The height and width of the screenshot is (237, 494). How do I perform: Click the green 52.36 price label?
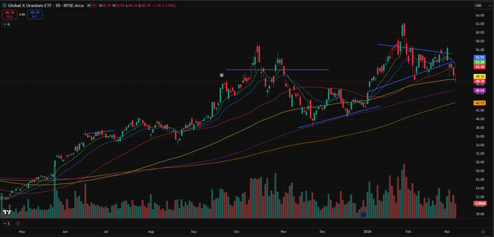[x=480, y=62]
